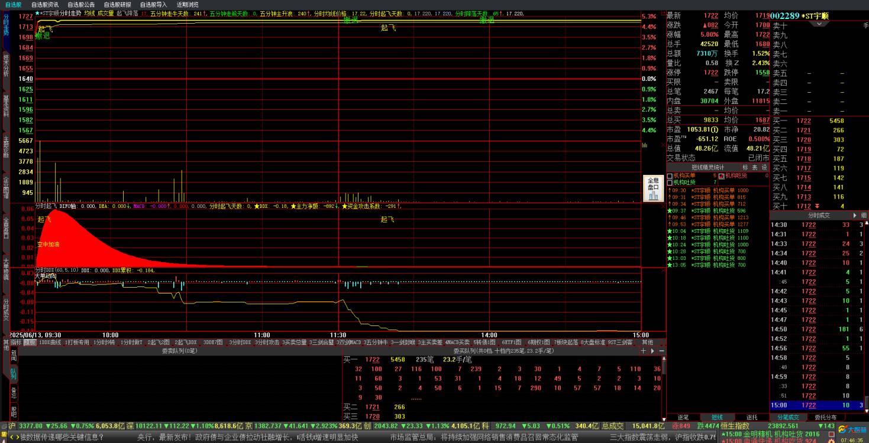
Task: Open the 自选股资讯 menu
Action: (45, 4)
